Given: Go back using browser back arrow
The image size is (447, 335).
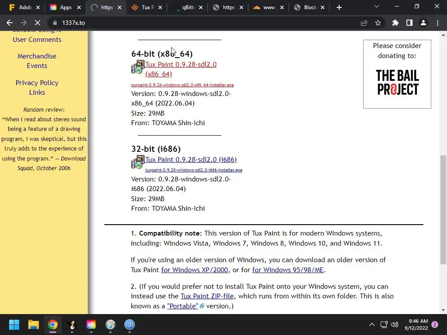Looking at the screenshot, I should coord(10,23).
